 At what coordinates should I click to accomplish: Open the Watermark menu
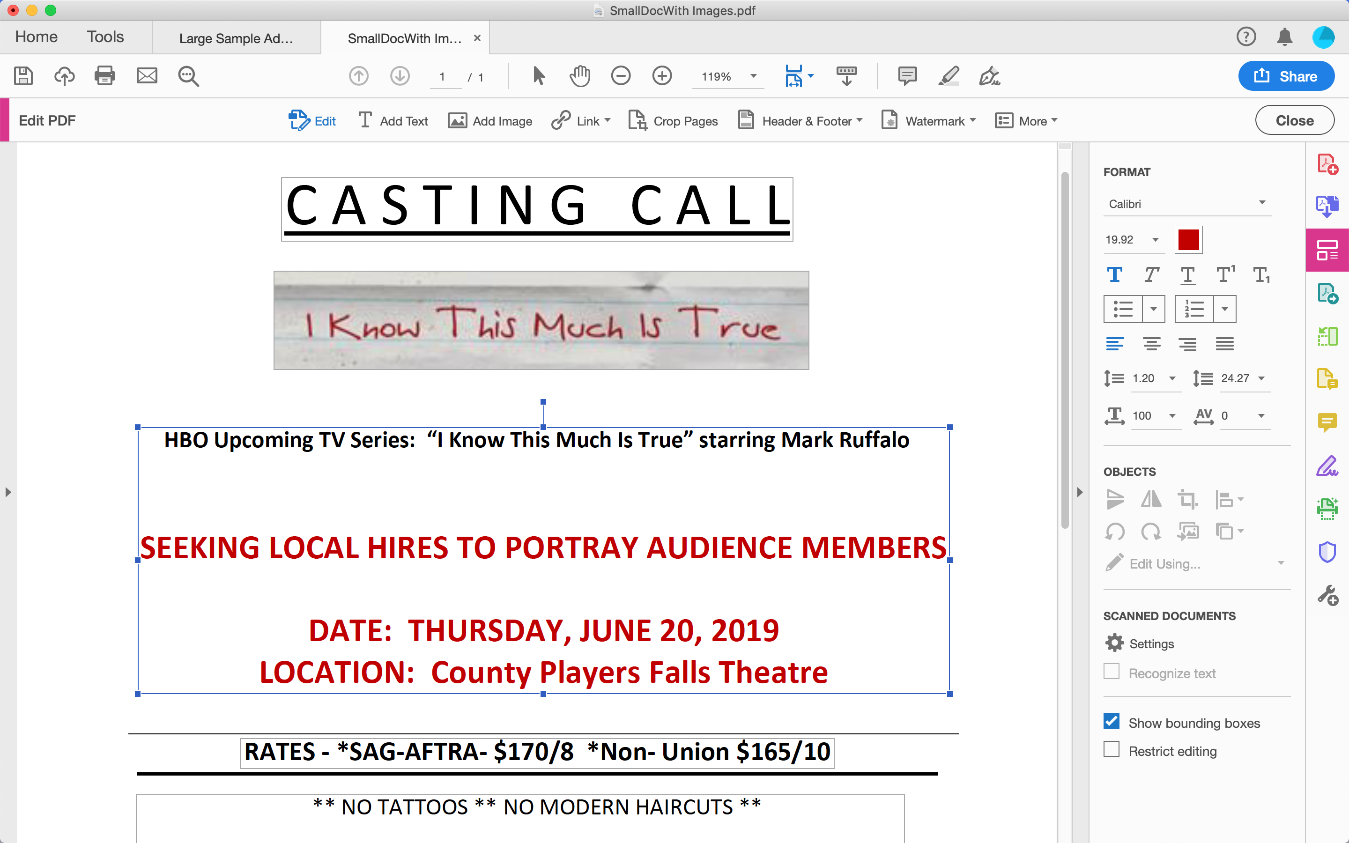tap(929, 121)
